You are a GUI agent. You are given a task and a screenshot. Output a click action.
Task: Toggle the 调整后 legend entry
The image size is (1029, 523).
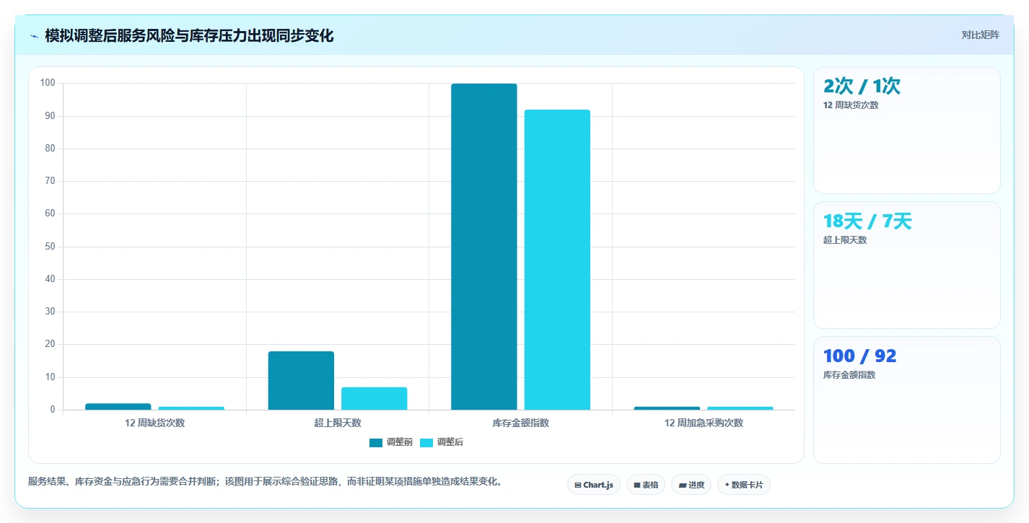(x=441, y=442)
